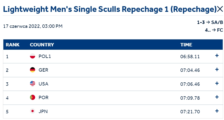This screenshot has height=120, width=224.
Task: Click the Poland flag icon
Action: [33, 56]
